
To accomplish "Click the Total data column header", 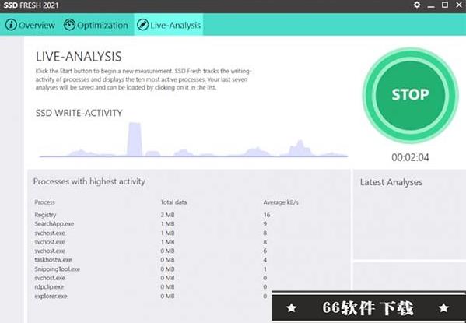I will [x=173, y=202].
